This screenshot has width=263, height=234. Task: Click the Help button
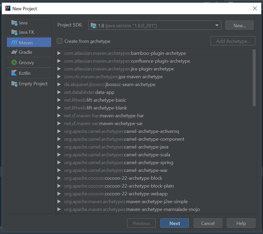pos(241,223)
